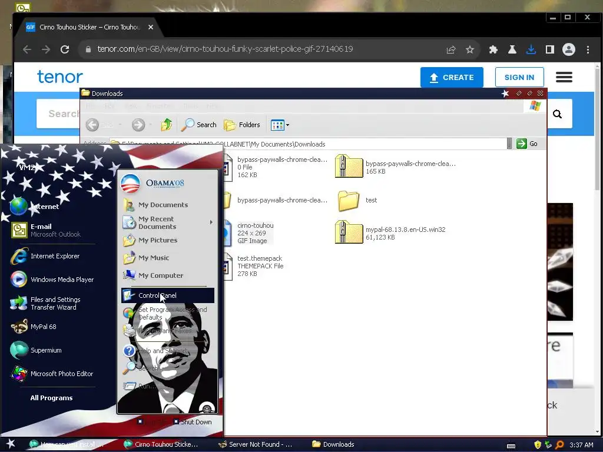Open Chrome extensions puzzle icon
Screen dimensions: 603x452
click(493, 49)
